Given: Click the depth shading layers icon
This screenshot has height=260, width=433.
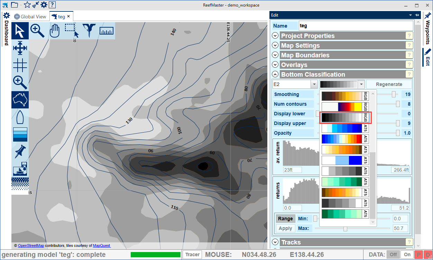Looking at the screenshot, I should 20,134.
